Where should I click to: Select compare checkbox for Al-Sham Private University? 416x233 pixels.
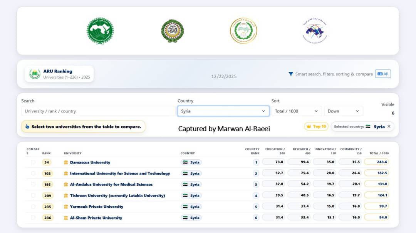coord(33,218)
